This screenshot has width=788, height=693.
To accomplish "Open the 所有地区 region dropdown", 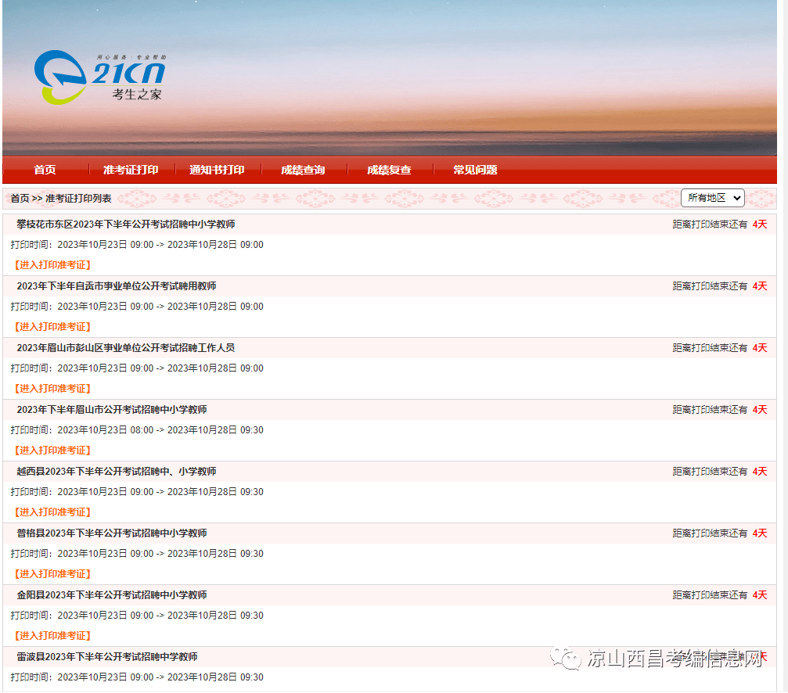I will pyautogui.click(x=712, y=198).
